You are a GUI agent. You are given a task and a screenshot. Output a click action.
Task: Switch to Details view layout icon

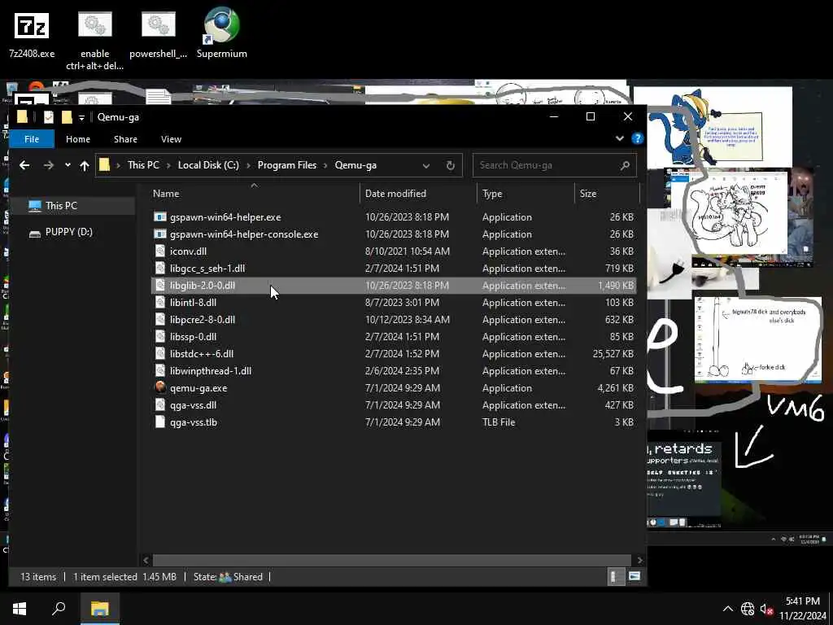tap(616, 577)
